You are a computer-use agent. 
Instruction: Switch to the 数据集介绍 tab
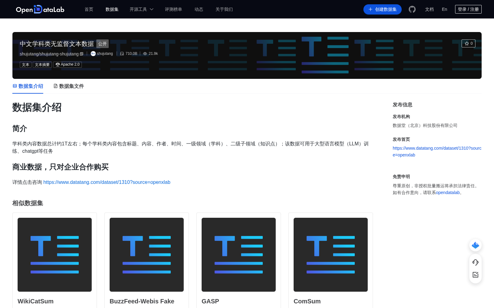tap(28, 86)
